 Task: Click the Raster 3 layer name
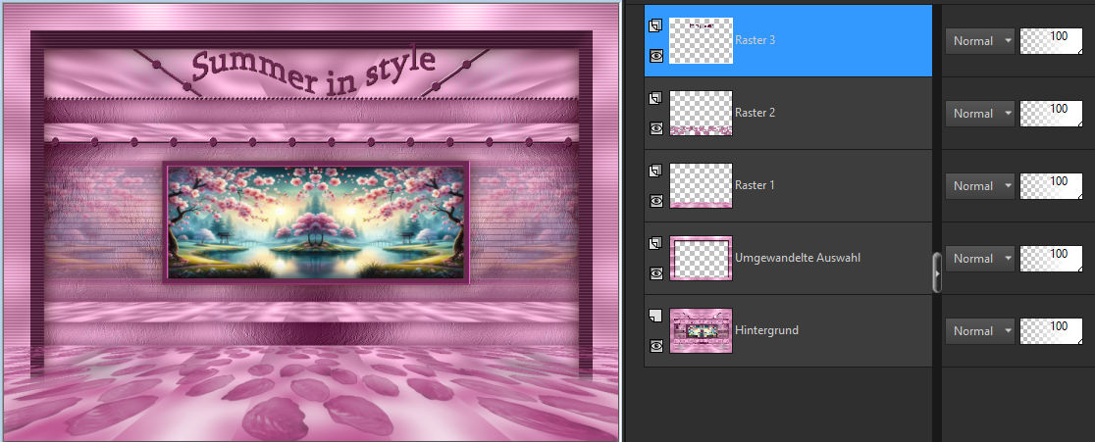755,40
